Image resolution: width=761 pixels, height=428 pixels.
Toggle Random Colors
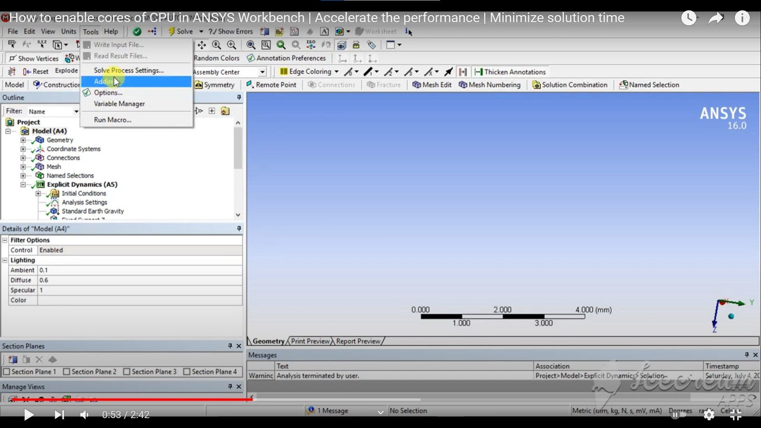pos(216,58)
